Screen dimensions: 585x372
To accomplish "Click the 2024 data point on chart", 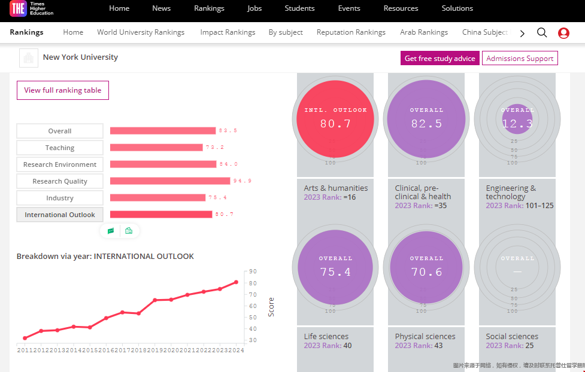I will point(236,282).
